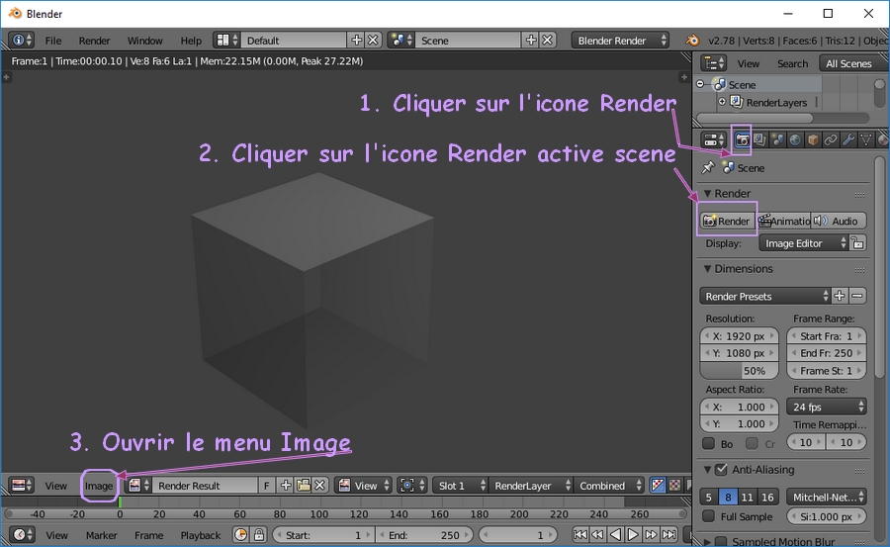Viewport: 890px width, 547px height.
Task: Click the Animation render button
Action: click(784, 221)
